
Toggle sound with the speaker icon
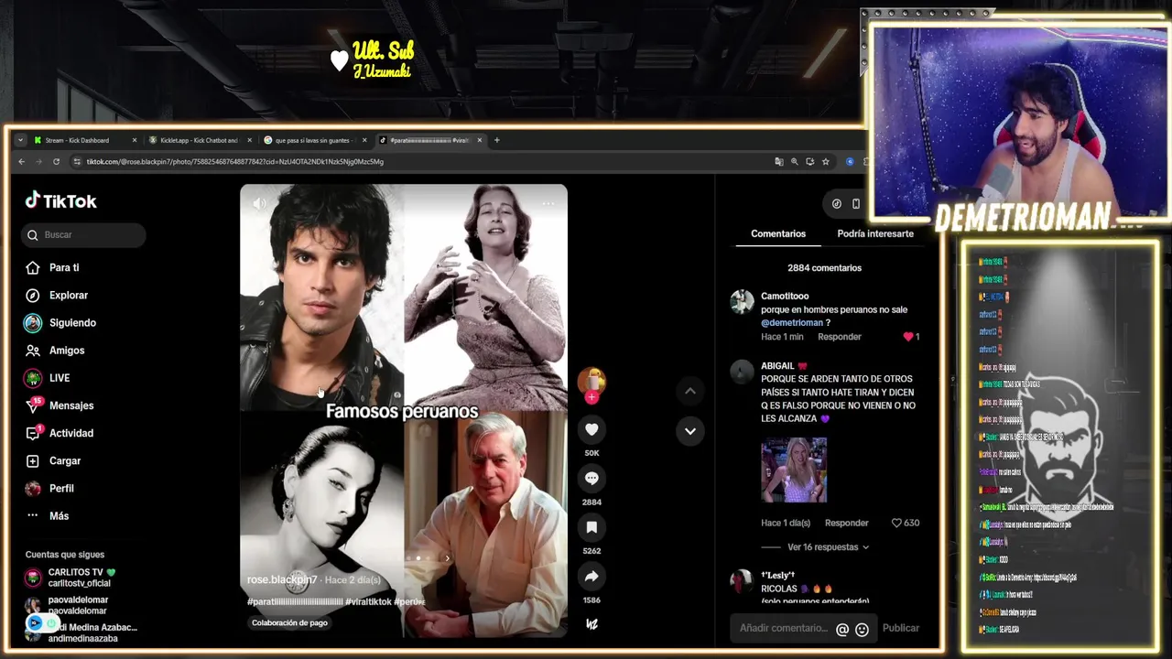[260, 203]
